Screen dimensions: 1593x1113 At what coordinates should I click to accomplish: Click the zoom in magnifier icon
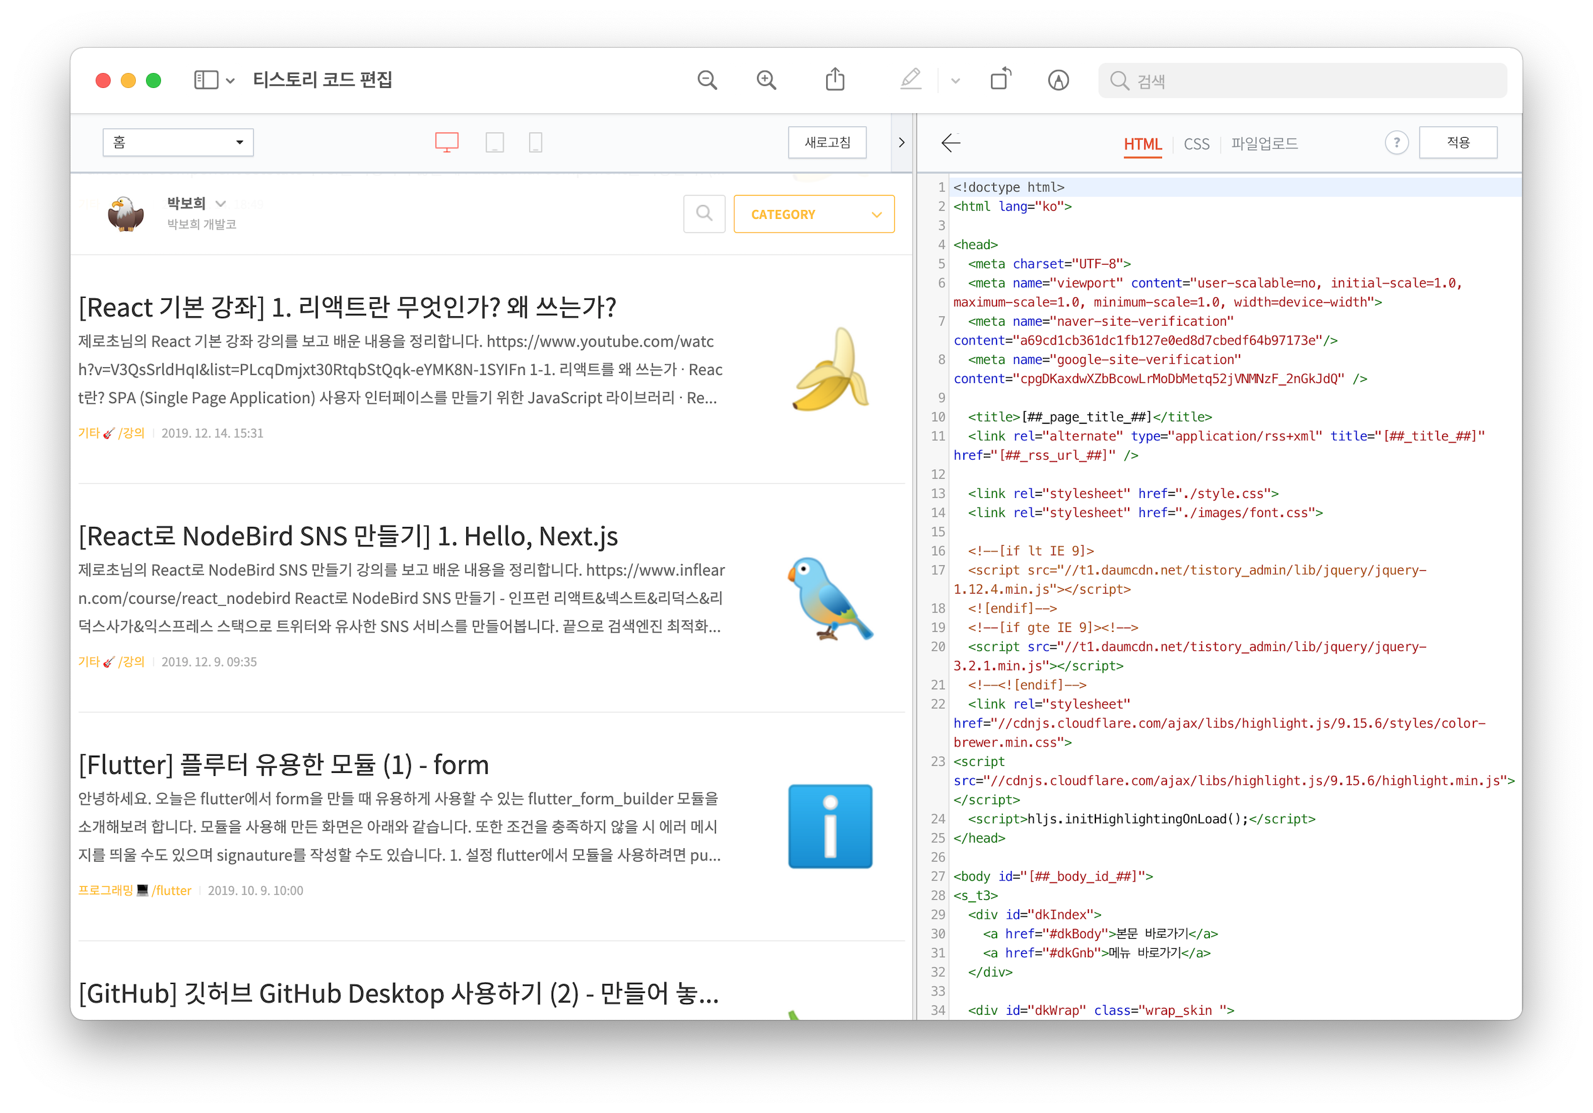tap(766, 80)
